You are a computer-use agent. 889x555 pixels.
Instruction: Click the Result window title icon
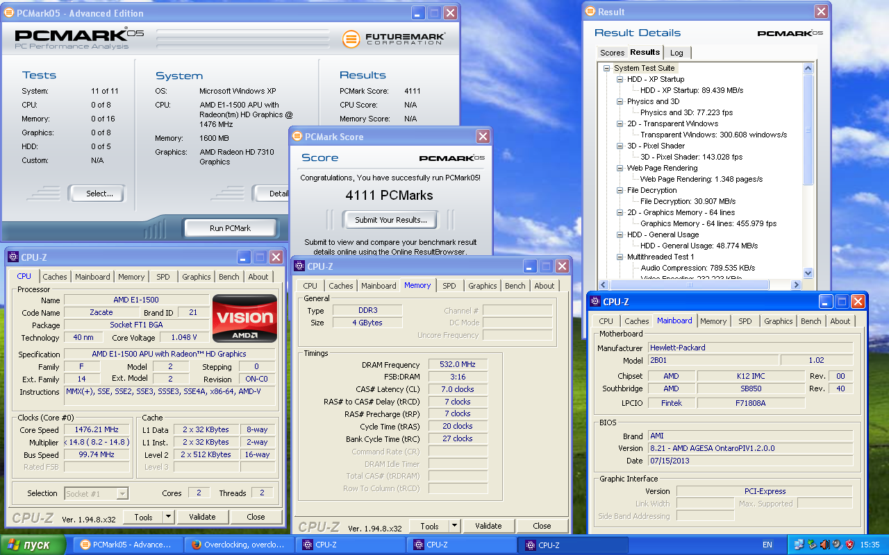(x=590, y=11)
